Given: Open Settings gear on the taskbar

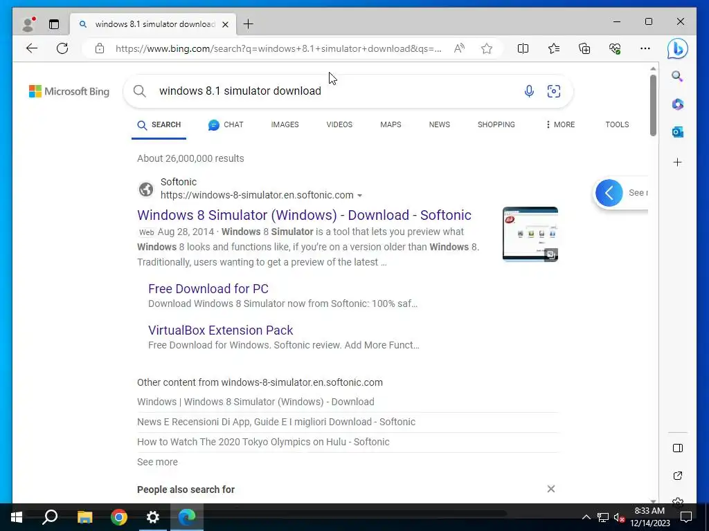Looking at the screenshot, I should (x=153, y=517).
